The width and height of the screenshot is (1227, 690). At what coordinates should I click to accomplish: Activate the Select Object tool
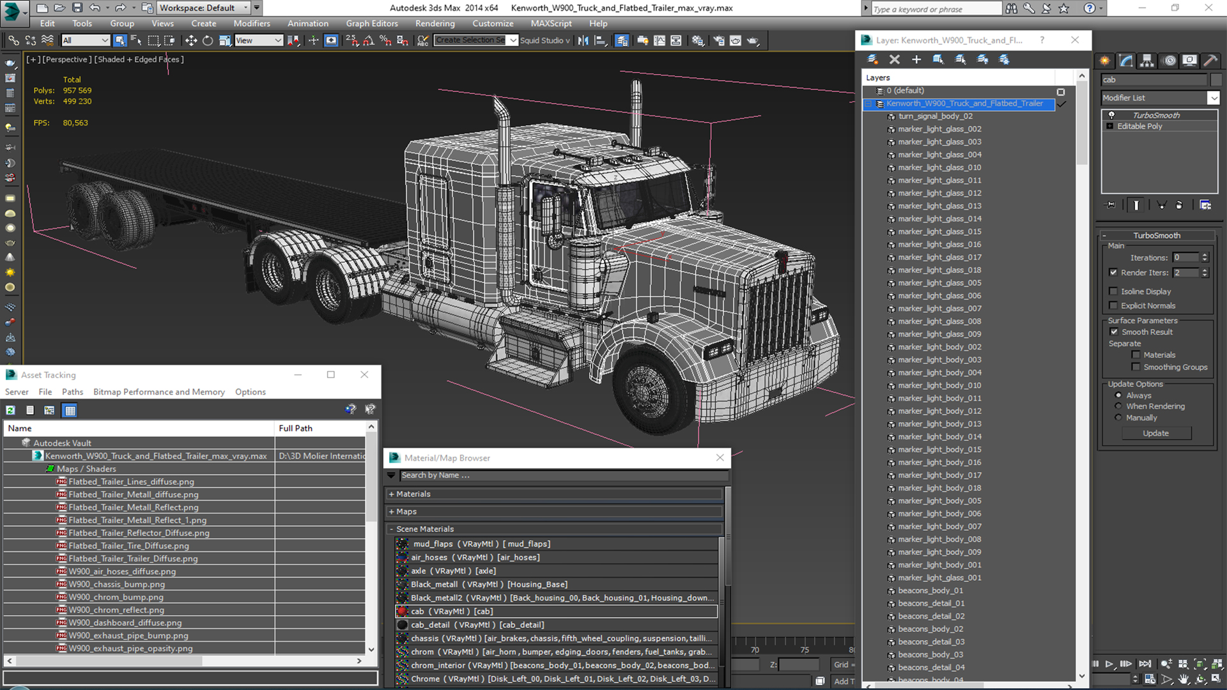click(x=120, y=40)
